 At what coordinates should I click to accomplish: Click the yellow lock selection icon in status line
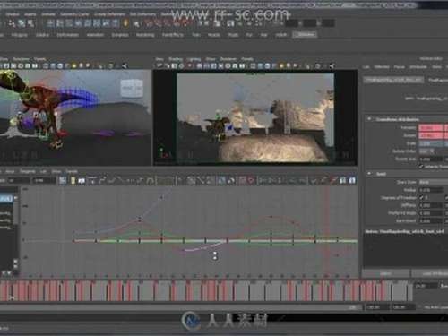[125, 23]
